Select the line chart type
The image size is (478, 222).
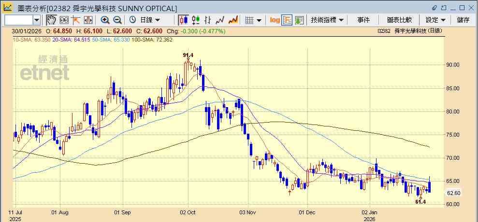point(220,20)
